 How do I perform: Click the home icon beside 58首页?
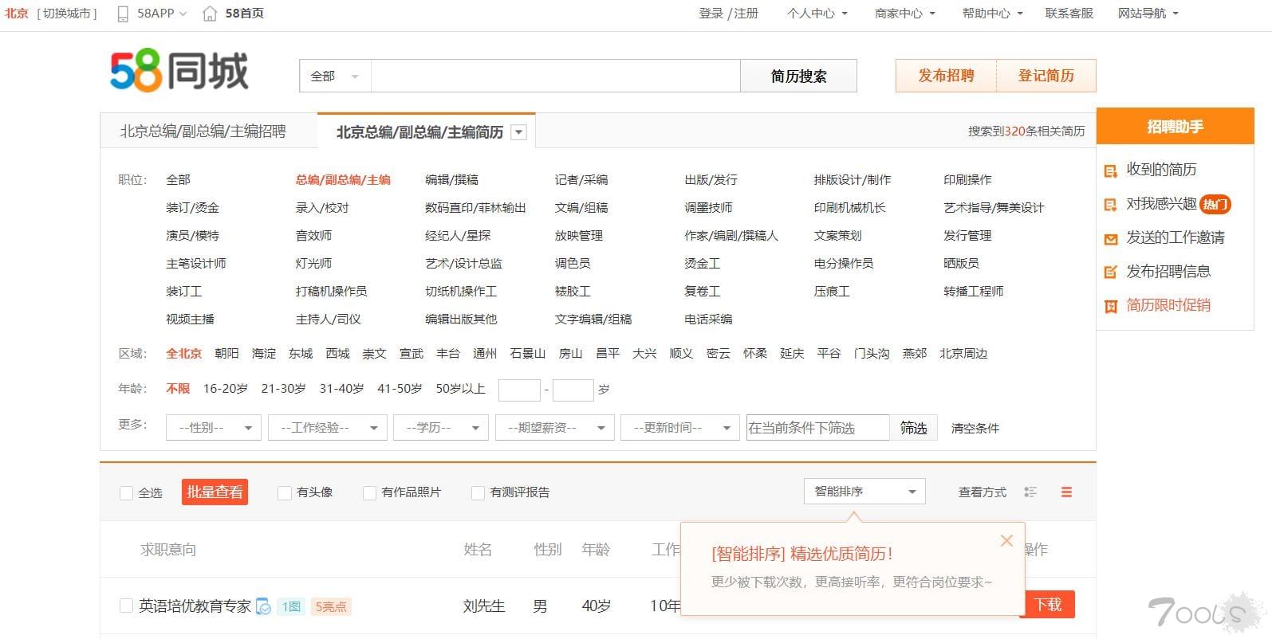[210, 14]
